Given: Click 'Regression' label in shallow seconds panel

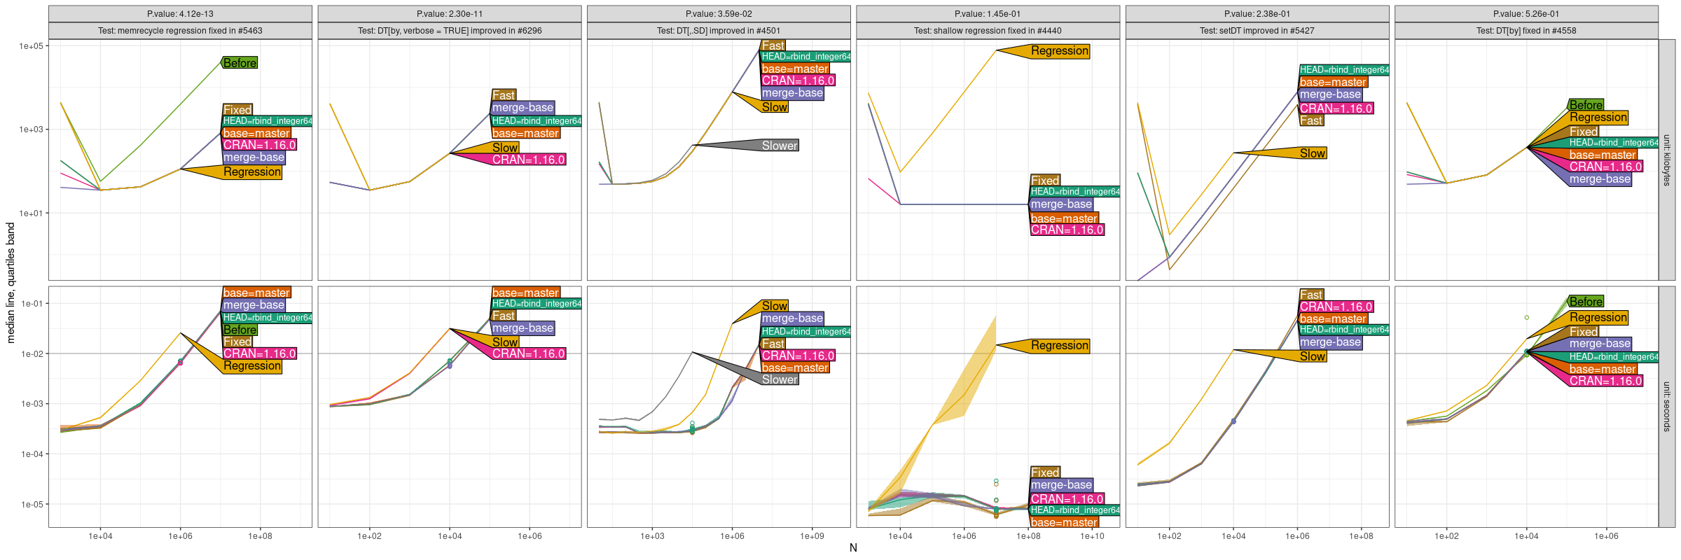Looking at the screenshot, I should pyautogui.click(x=1060, y=346).
